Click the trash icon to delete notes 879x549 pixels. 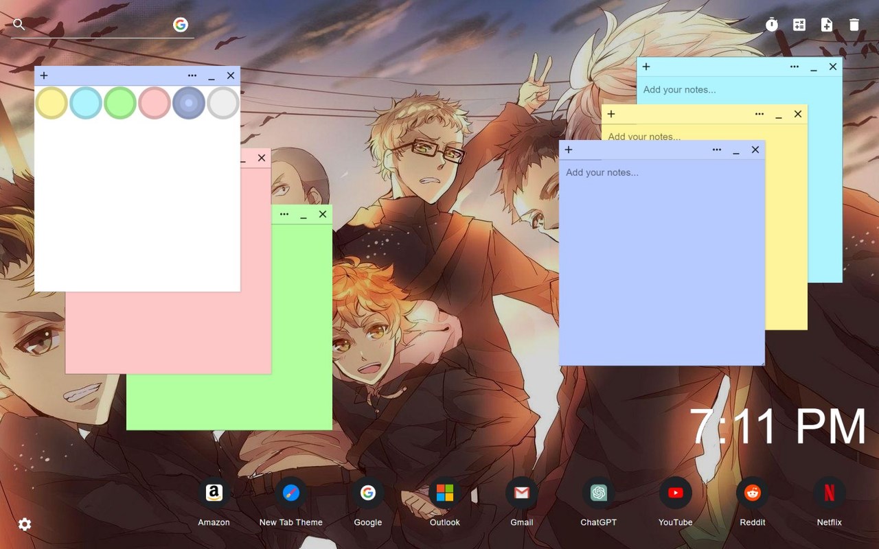pyautogui.click(x=854, y=25)
